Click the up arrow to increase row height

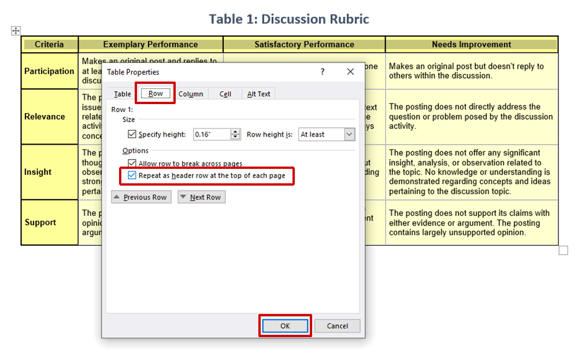(236, 131)
